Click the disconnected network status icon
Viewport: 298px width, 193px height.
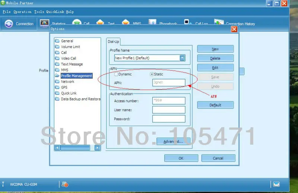point(65,184)
